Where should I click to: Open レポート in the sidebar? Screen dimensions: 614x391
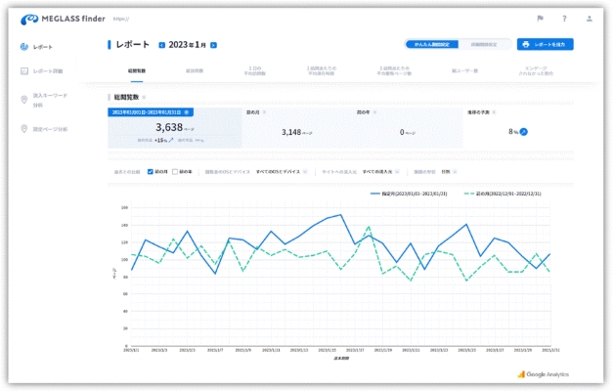(x=36, y=47)
